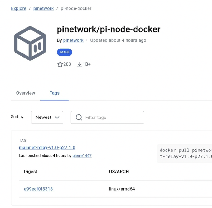This screenshot has height=208, width=212.
Task: Click the star icon next to 203
Action: (60, 64)
